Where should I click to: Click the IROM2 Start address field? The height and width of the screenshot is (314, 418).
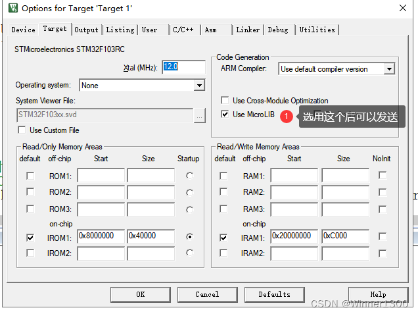tap(101, 253)
